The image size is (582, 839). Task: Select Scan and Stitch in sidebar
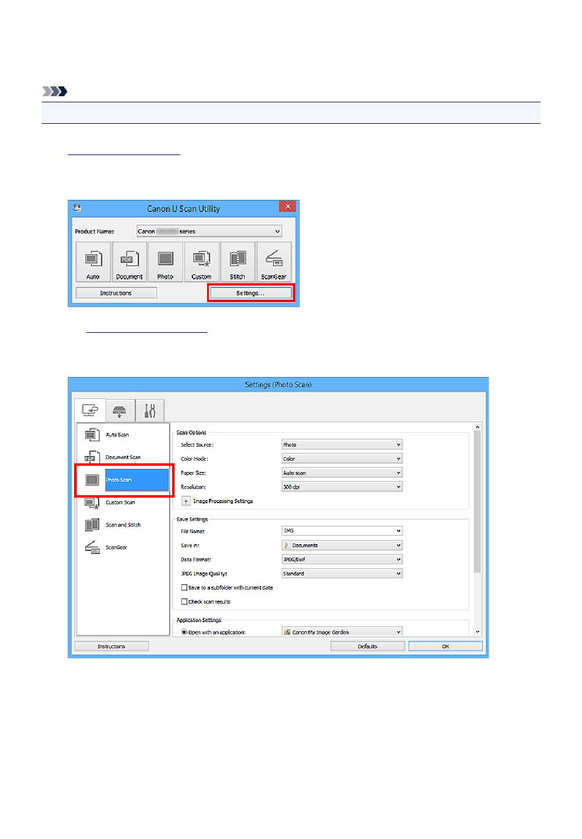(x=123, y=525)
